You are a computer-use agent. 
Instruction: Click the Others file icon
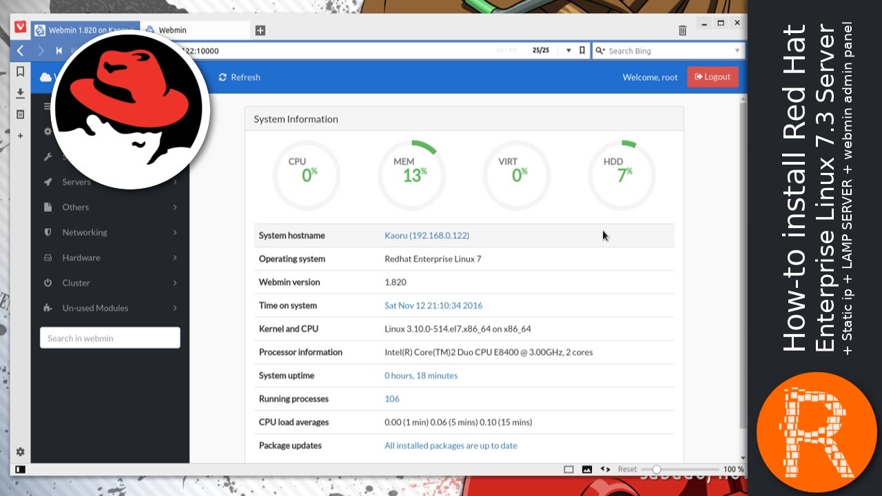pos(48,207)
